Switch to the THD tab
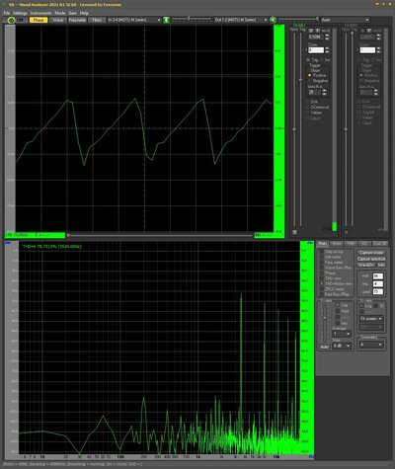Viewport: 395px width, 469px height. [350, 244]
